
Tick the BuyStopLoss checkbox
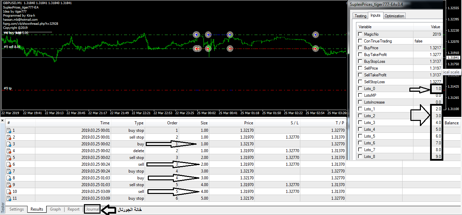pos(360,61)
